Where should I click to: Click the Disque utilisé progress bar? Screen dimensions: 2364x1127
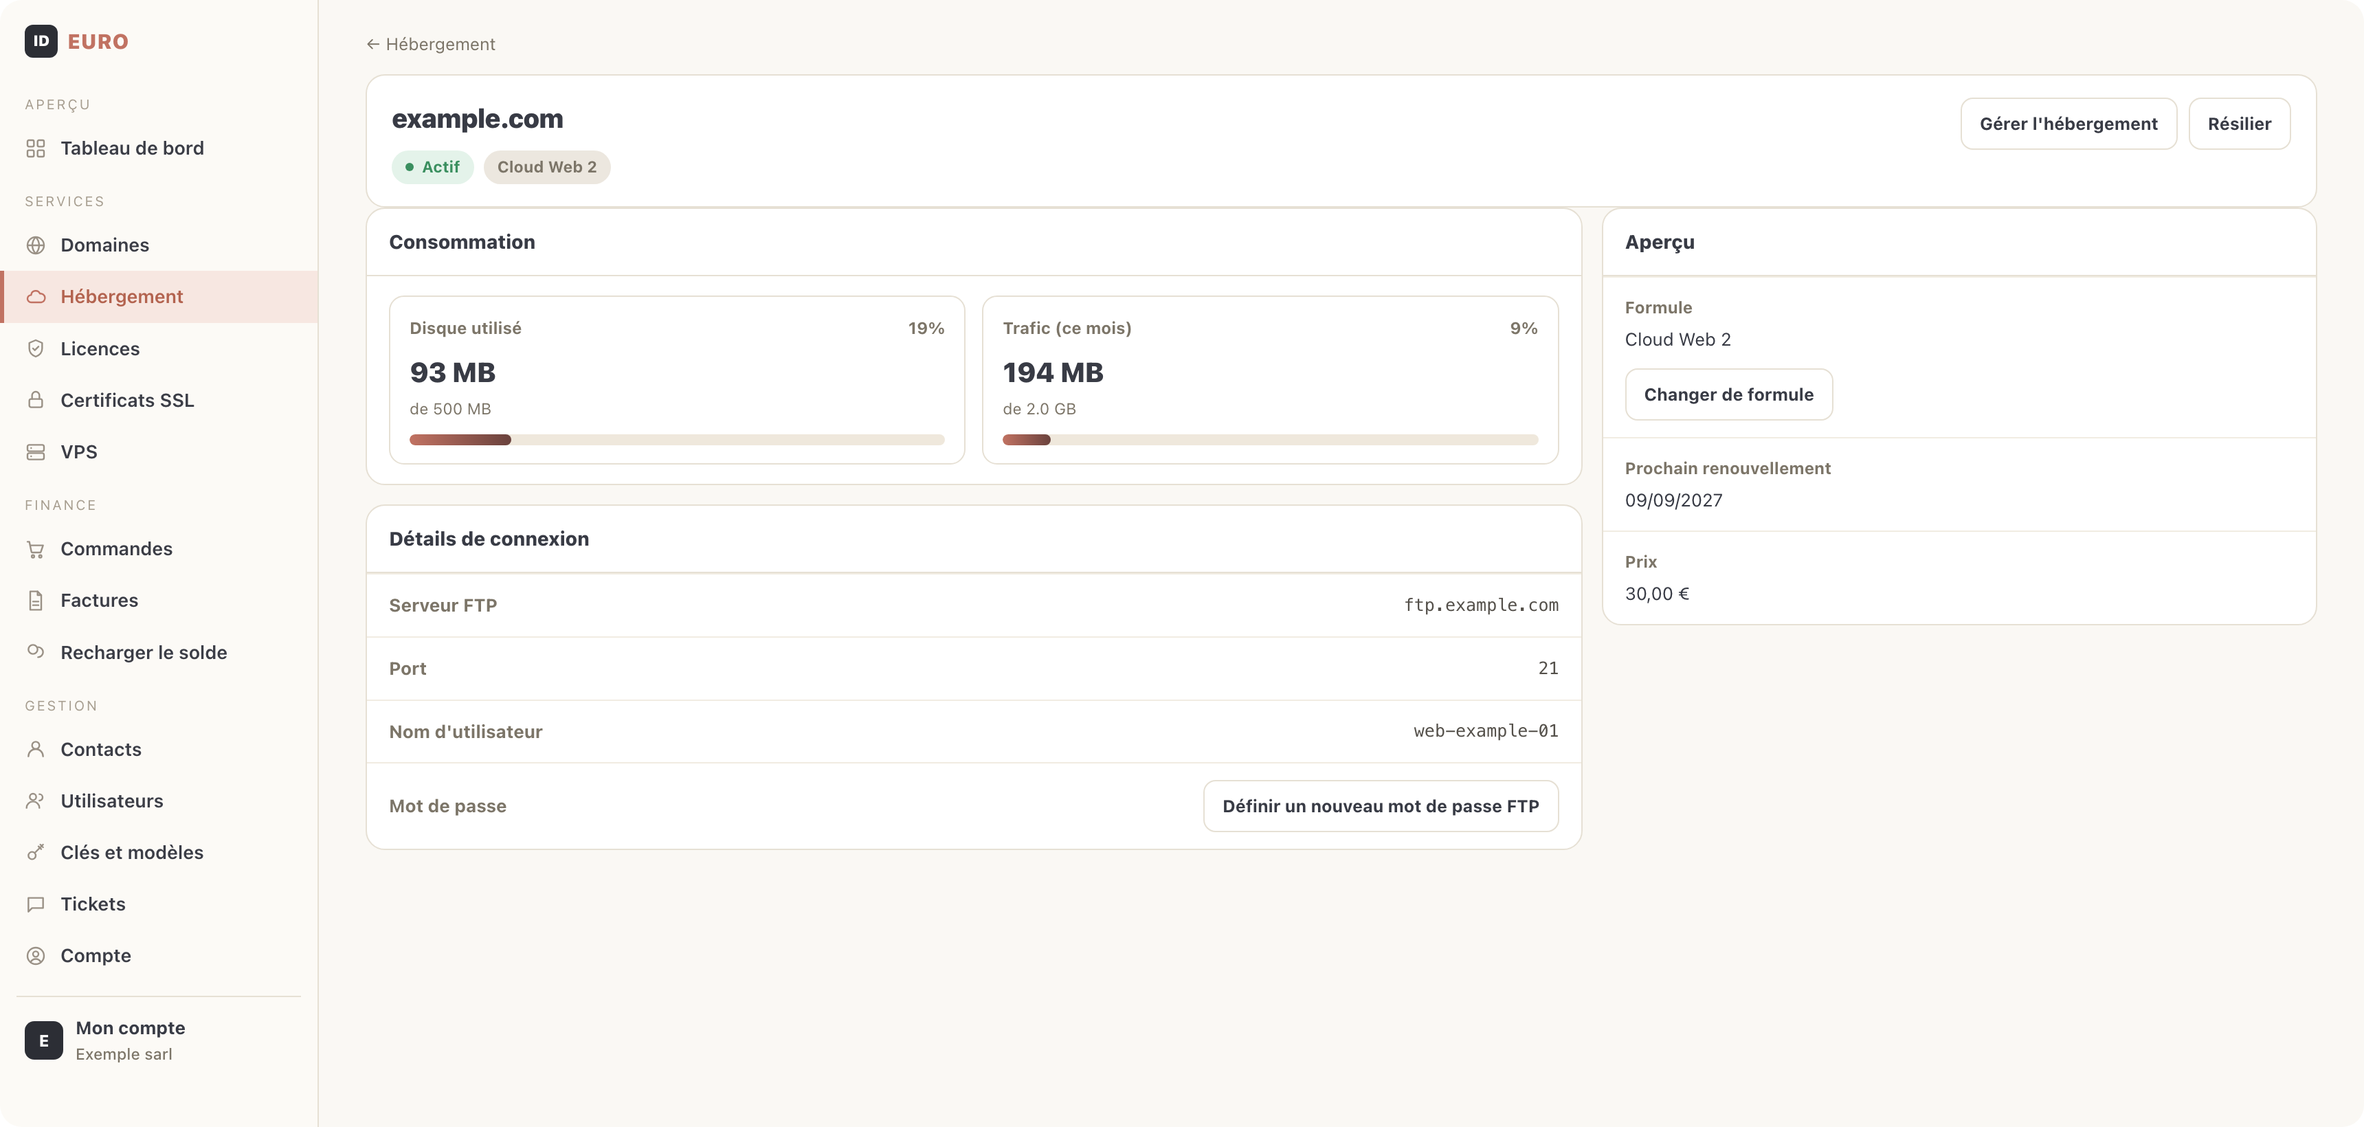676,440
